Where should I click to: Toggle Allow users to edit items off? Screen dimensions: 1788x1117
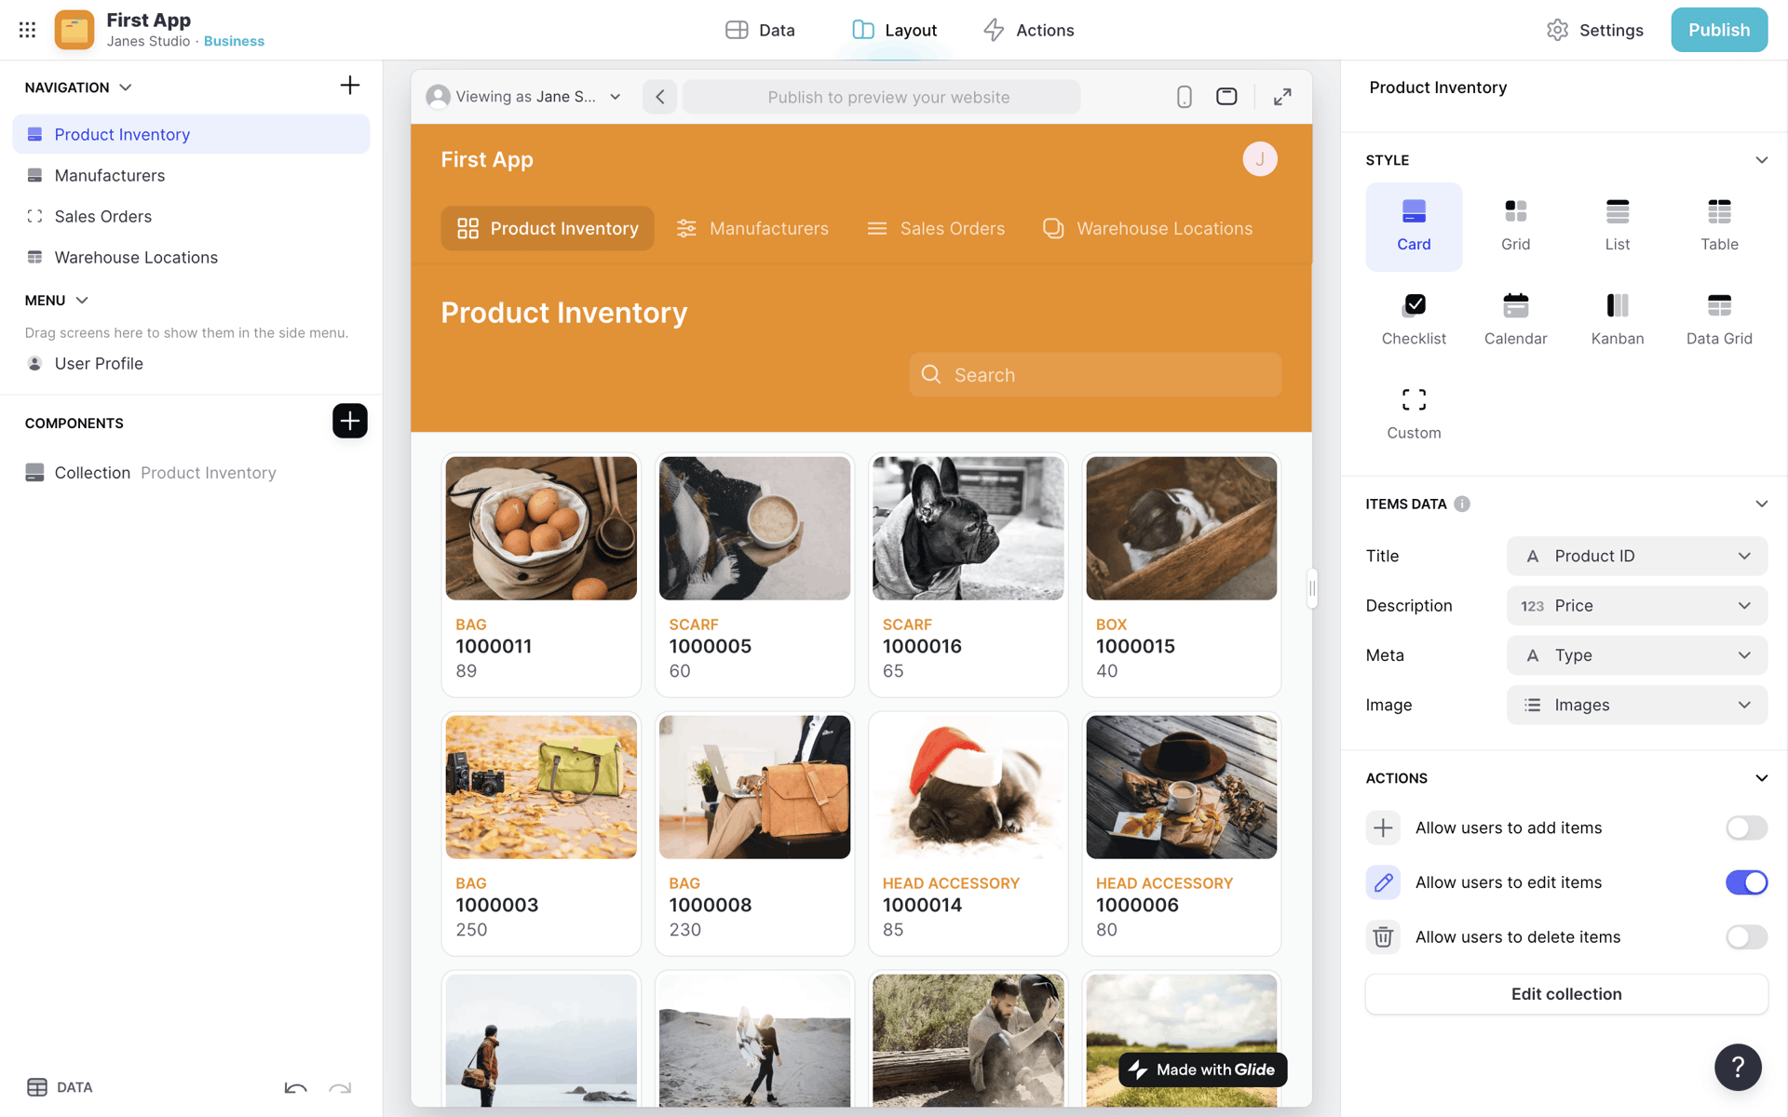[1746, 882]
